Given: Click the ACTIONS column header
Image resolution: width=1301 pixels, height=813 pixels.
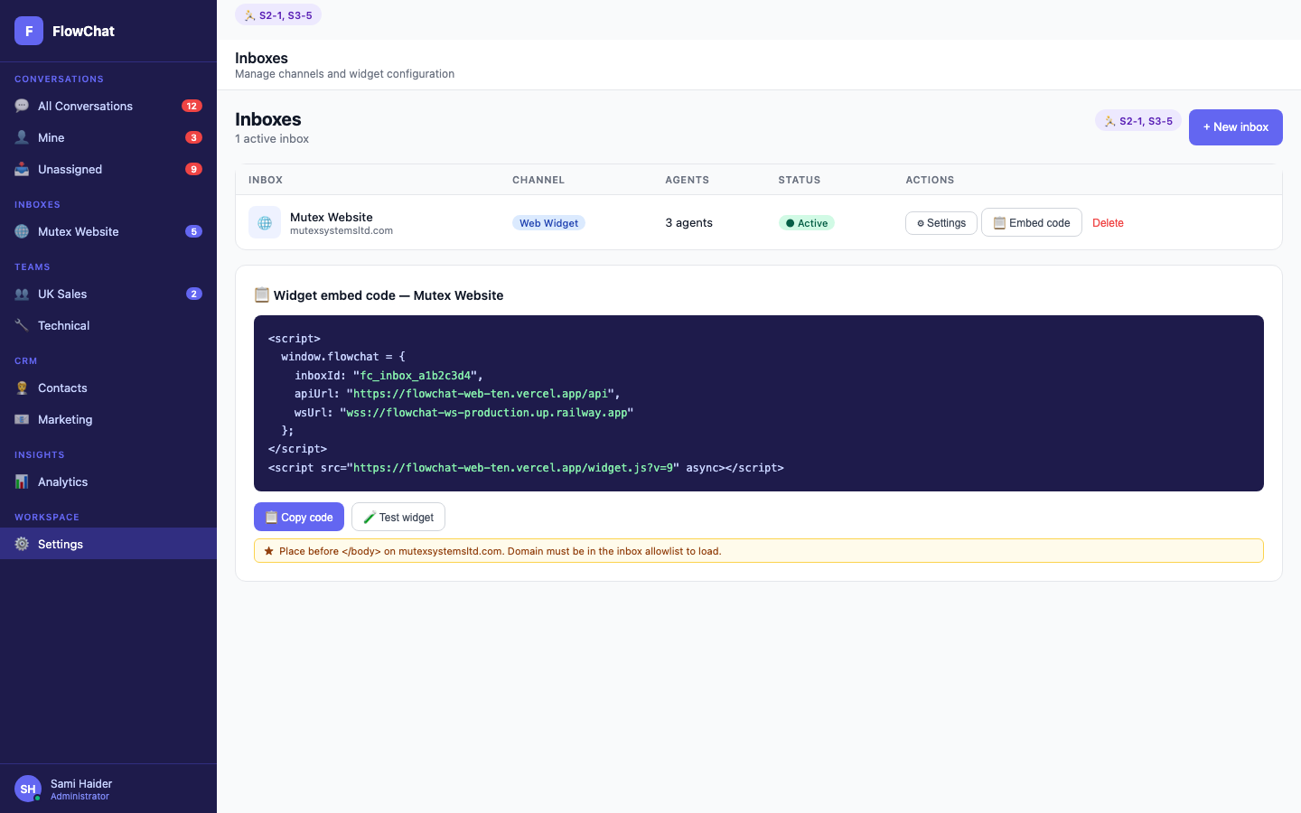Looking at the screenshot, I should pos(930,180).
